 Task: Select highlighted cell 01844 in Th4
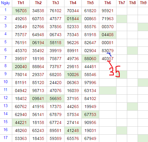tap(73, 19)
